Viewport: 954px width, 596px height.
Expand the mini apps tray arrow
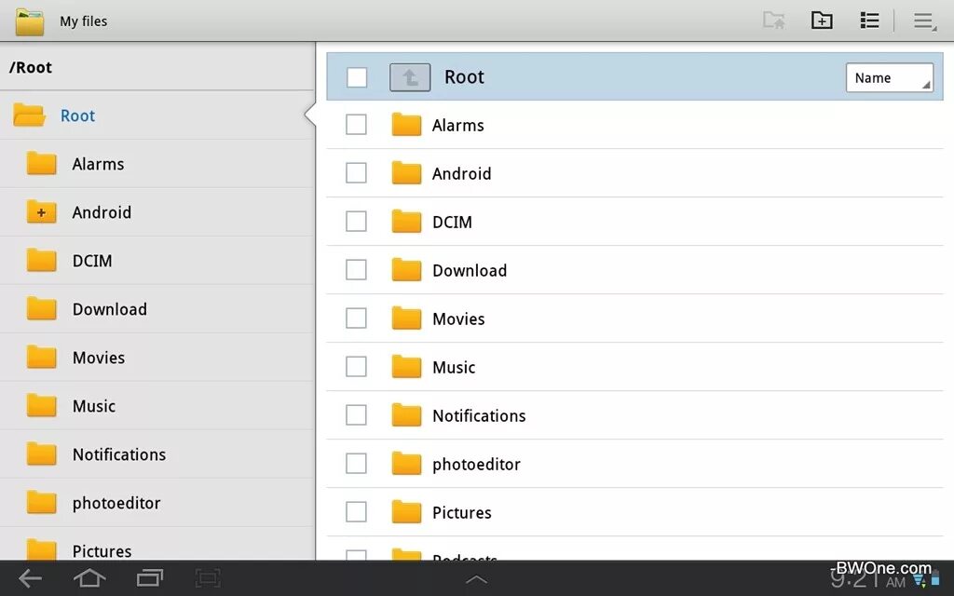click(476, 579)
